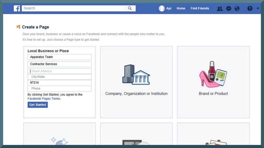
Task: Choose the Brand or Product tile
Action: (x=213, y=82)
